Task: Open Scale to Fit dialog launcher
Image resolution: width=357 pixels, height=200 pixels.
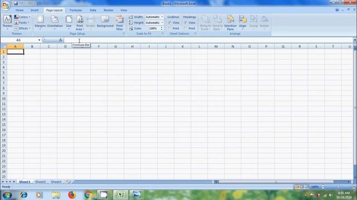Action: [x=162, y=33]
